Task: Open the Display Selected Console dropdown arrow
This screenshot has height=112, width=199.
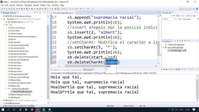Action: pos(187,69)
